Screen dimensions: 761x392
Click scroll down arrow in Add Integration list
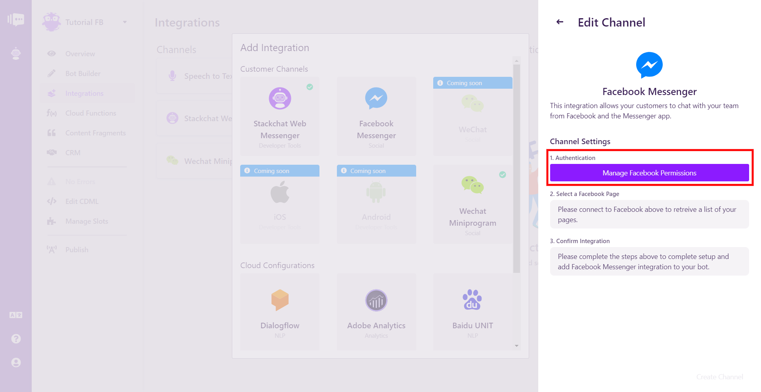click(516, 346)
